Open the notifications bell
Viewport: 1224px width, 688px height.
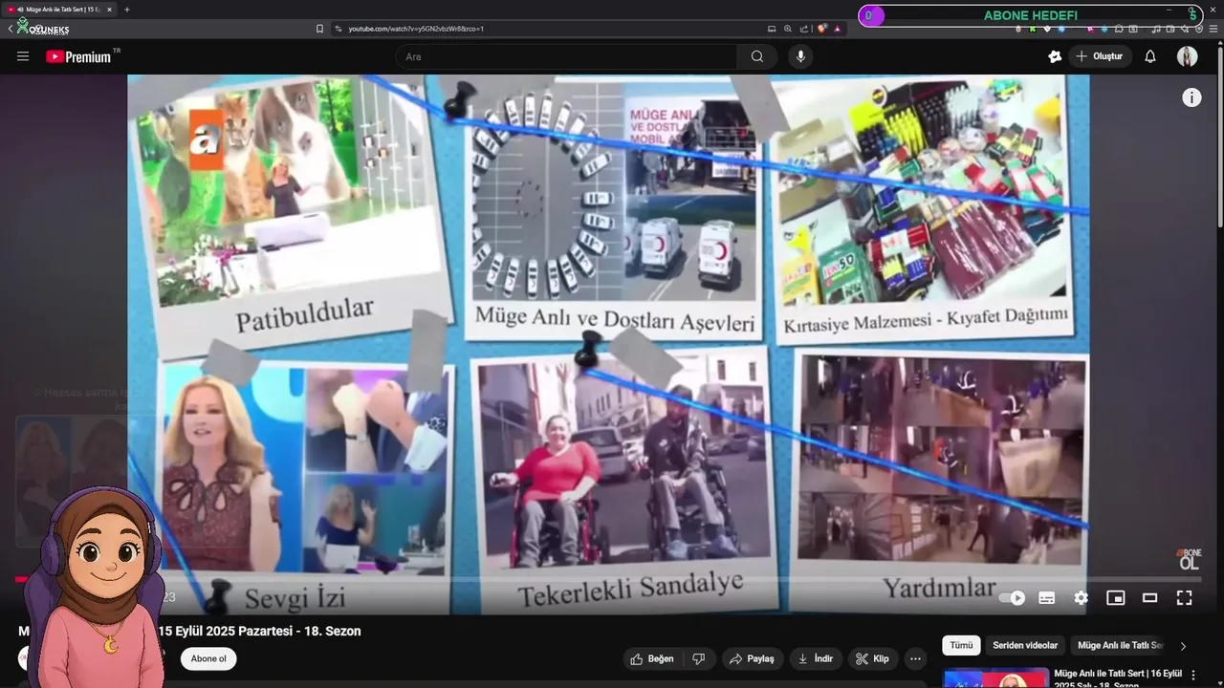(x=1150, y=56)
